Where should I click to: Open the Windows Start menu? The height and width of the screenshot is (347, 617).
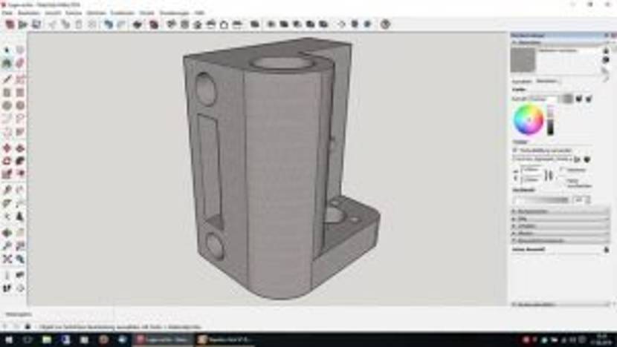click(x=8, y=340)
